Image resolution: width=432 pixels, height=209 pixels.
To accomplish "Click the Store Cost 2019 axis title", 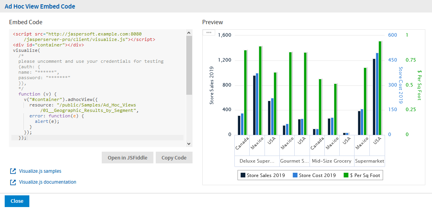I will click(x=401, y=85).
